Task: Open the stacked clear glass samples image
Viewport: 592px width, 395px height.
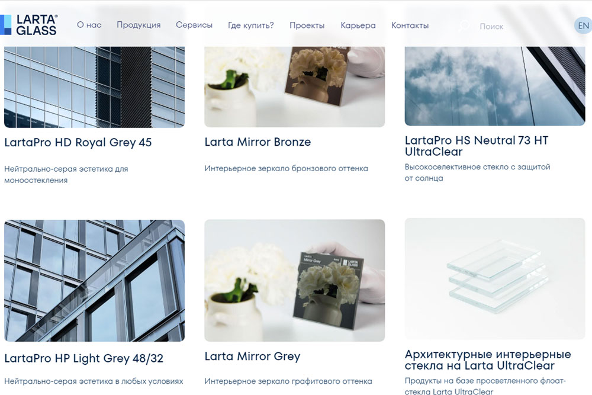Action: point(494,278)
